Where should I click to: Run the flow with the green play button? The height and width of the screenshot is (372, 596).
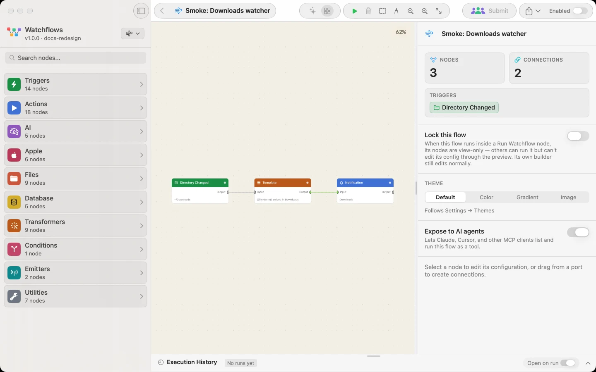pos(355,11)
